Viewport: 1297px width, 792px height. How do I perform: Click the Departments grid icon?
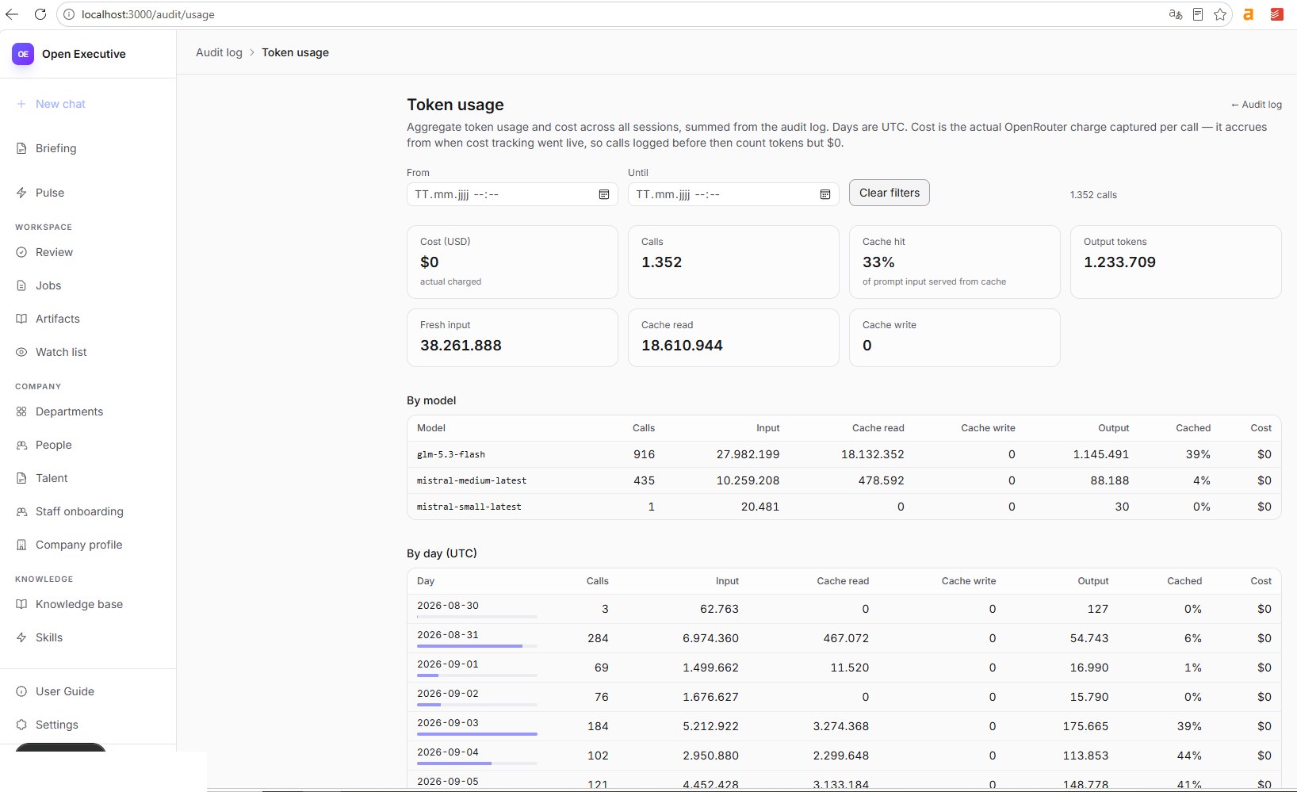pyautogui.click(x=21, y=411)
